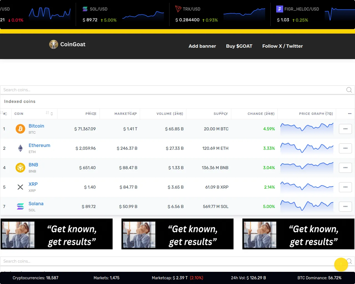This screenshot has height=284, width=355.
Task: Open the Add banner menu item
Action: click(202, 46)
